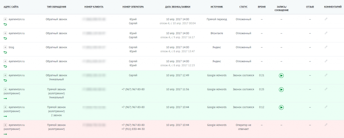Click callback arrow icon under blog
344x138 pixels.
[5, 52]
